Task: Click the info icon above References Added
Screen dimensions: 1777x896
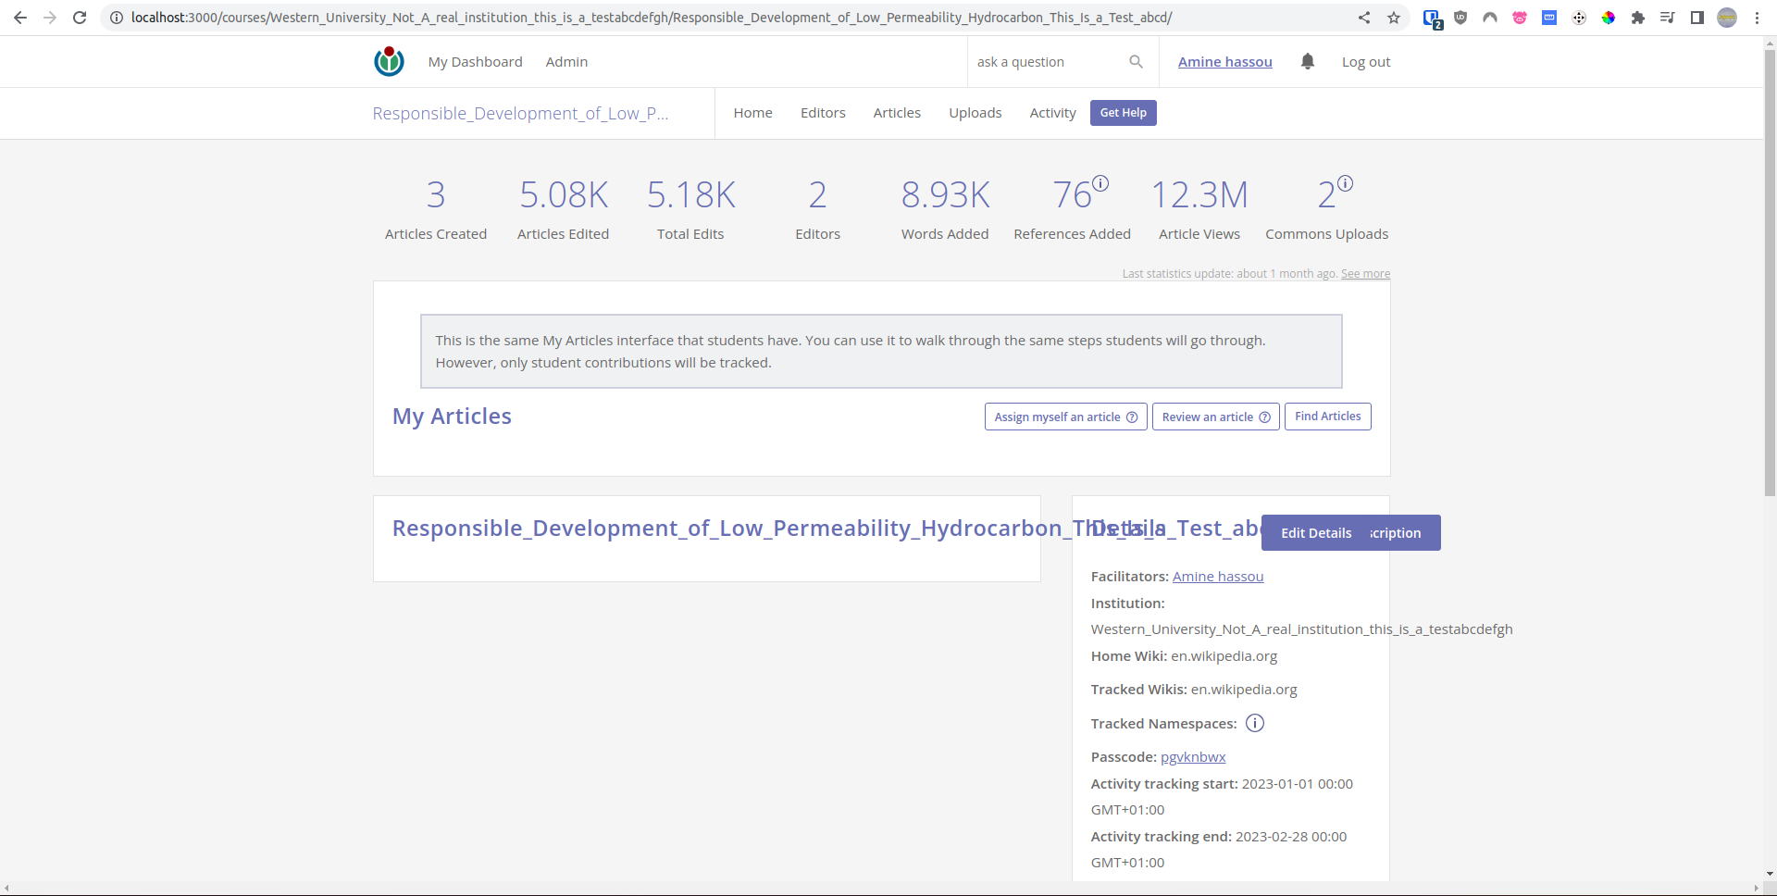Action: [x=1100, y=182]
